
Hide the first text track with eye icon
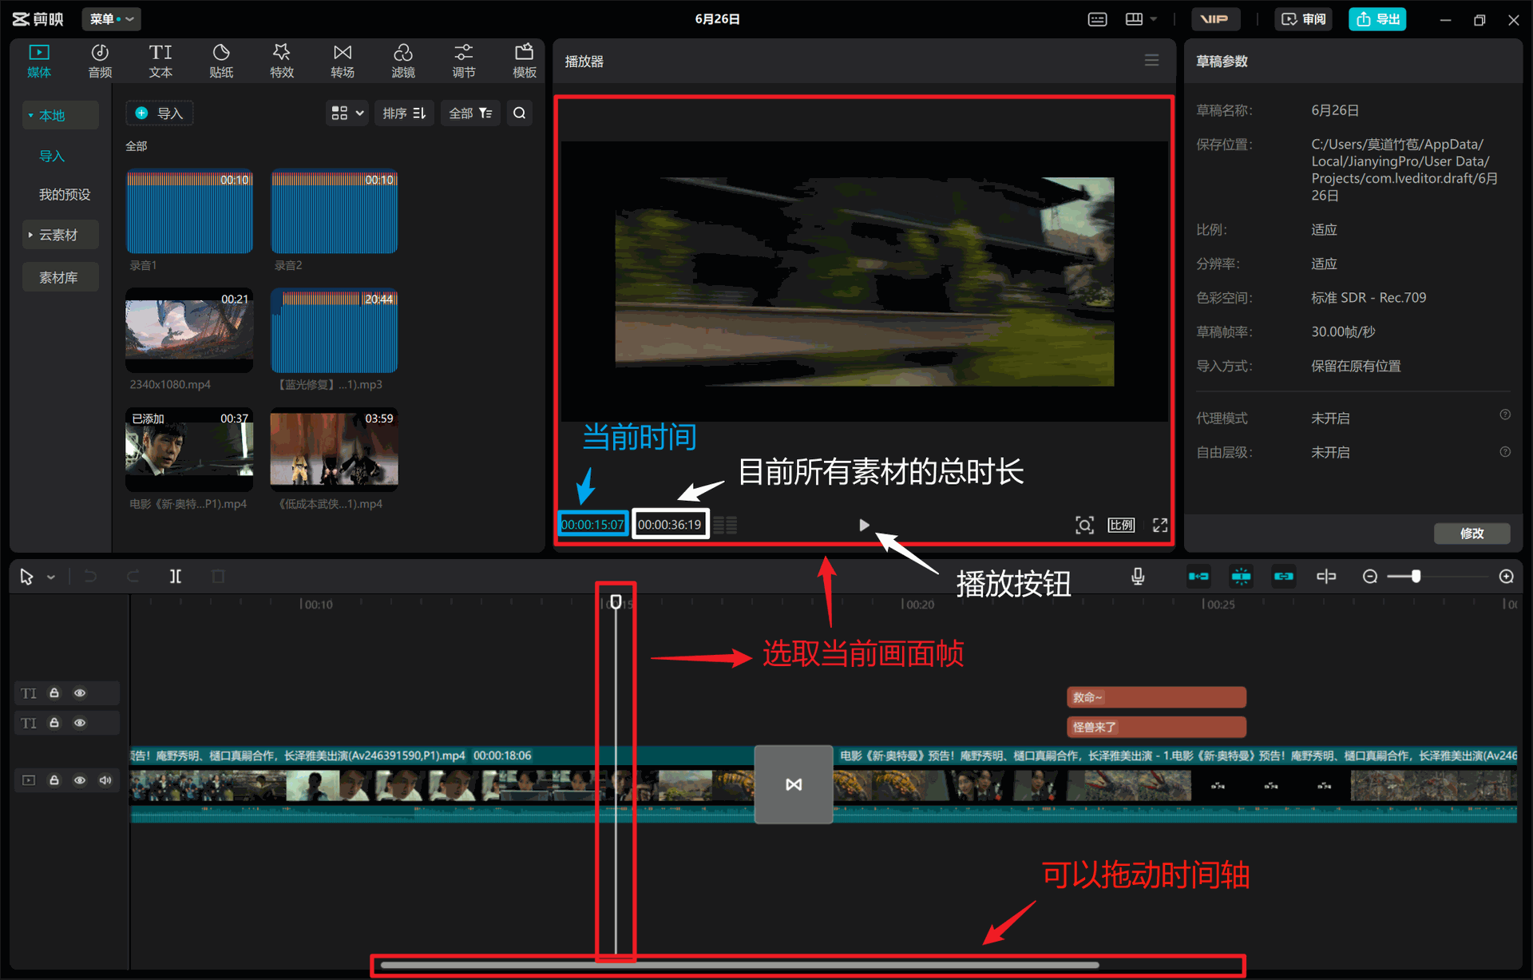(80, 693)
